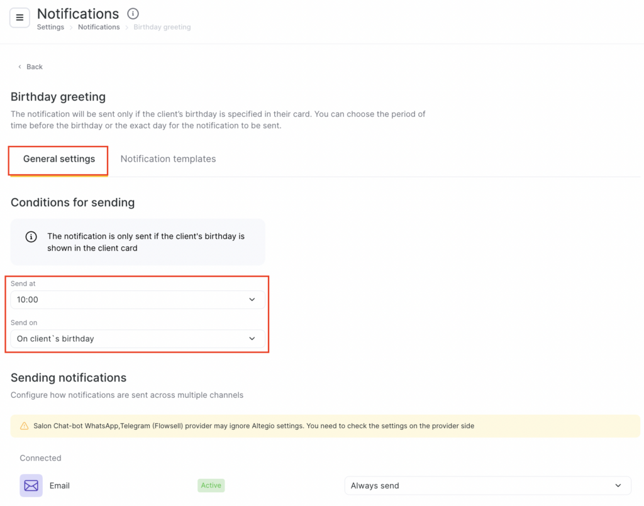
Task: Click the Flowsell provider warning banner
Action: click(314, 426)
